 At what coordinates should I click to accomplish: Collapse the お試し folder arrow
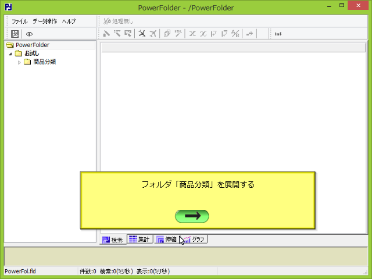point(10,54)
